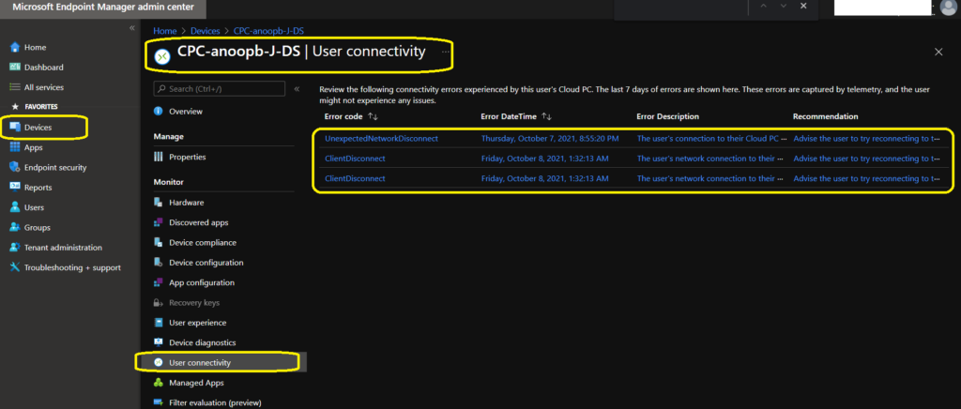Select the Devices icon in favorites
The width and height of the screenshot is (961, 409).
tap(15, 128)
